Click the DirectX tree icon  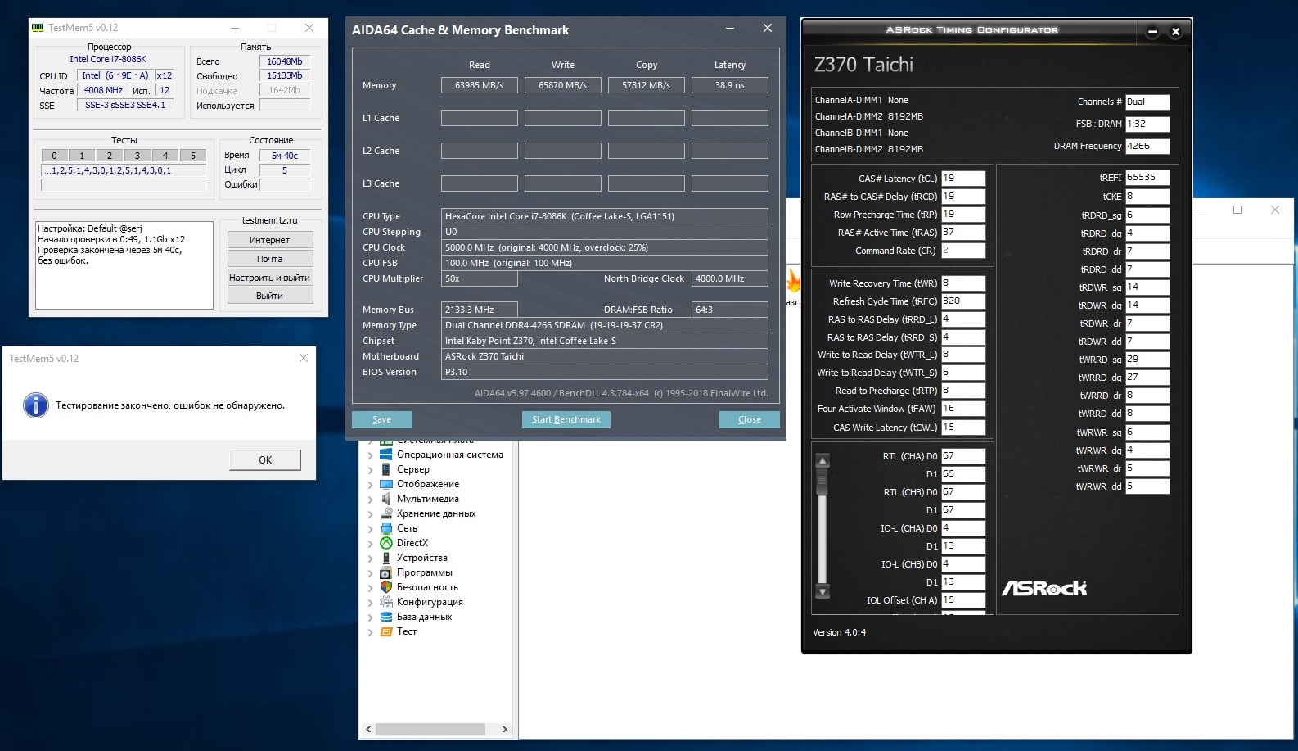386,543
